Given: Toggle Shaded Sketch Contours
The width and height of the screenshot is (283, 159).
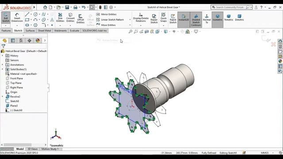Looking at the screenshot, I should (x=196, y=20).
